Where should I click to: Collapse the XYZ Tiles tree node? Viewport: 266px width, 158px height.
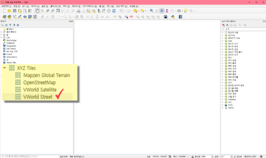tap(5, 68)
